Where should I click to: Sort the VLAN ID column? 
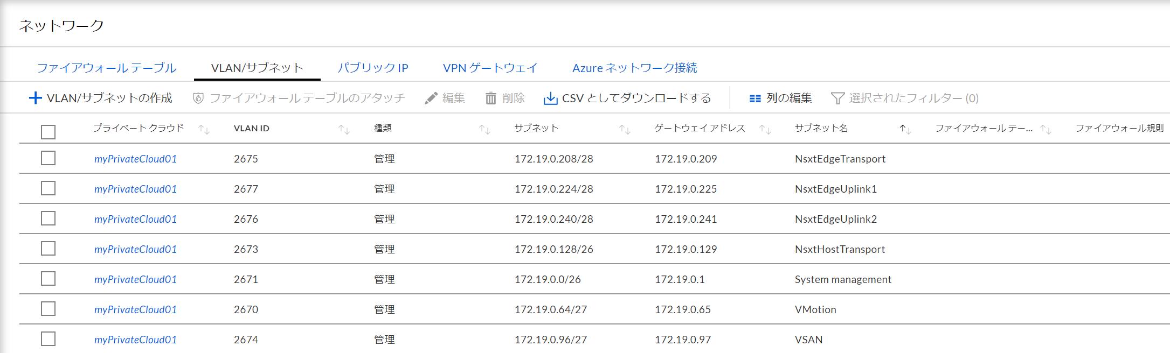pyautogui.click(x=344, y=129)
